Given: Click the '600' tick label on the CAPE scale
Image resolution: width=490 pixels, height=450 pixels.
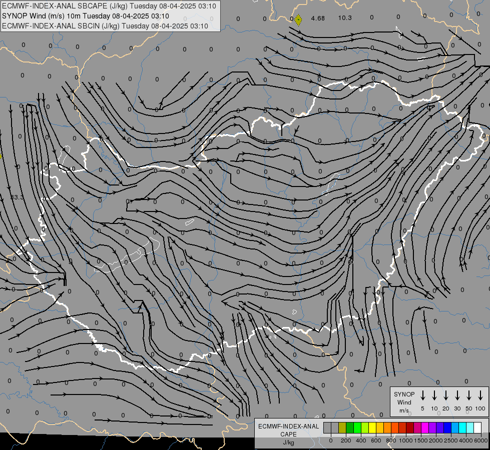Looking at the screenshot, I should point(376,440).
